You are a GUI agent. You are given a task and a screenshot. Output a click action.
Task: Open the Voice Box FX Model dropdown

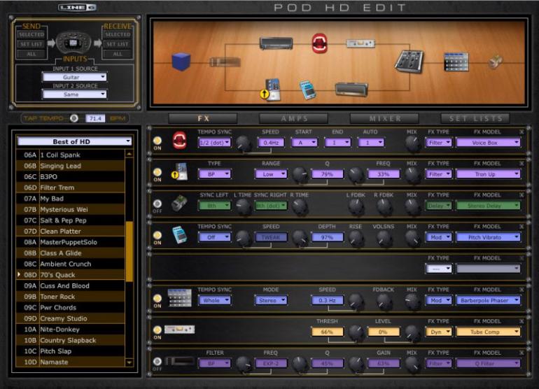(x=488, y=143)
